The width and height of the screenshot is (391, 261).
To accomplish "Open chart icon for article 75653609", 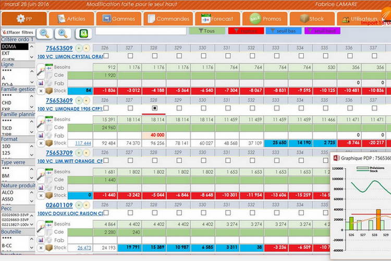I will [41, 135].
